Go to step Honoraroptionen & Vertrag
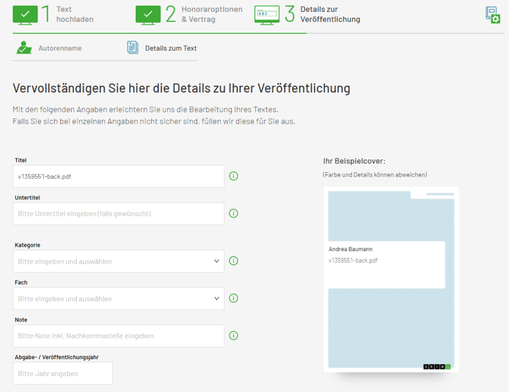509x392 pixels. (x=212, y=14)
